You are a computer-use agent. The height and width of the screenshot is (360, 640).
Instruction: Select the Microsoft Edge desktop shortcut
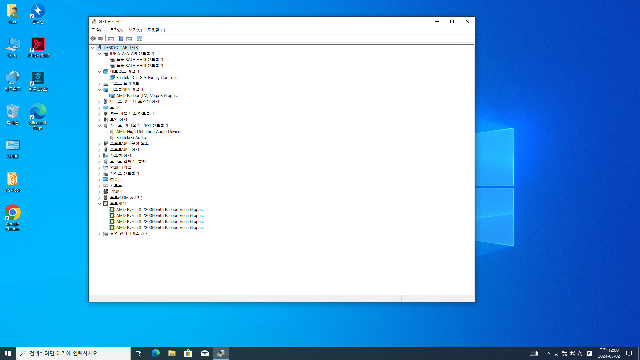[x=38, y=117]
